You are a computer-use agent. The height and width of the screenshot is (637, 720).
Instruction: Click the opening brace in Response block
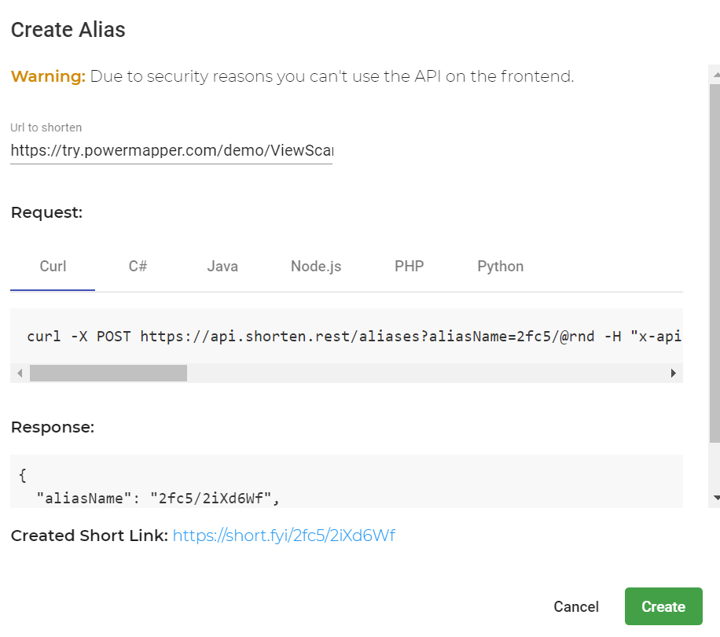click(x=23, y=475)
